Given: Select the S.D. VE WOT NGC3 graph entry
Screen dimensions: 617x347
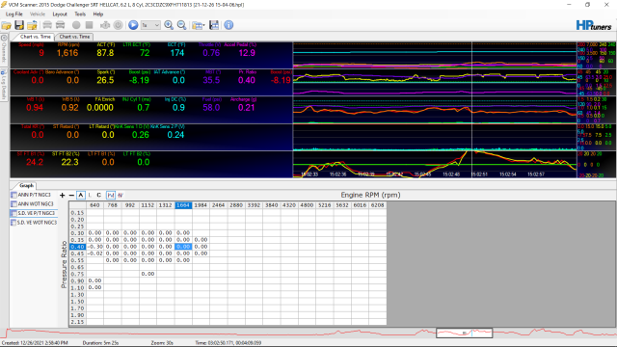Looking at the screenshot, I should [x=34, y=223].
